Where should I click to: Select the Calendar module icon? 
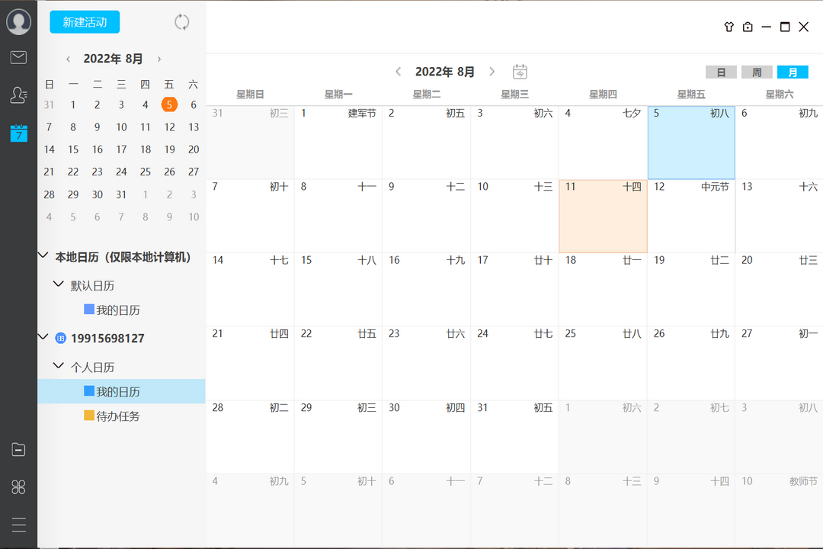(18, 133)
